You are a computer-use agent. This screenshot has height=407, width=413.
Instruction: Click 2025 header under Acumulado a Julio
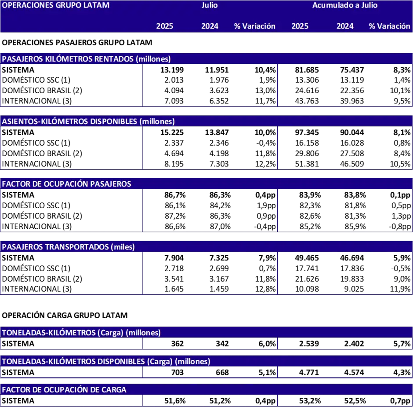coord(300,26)
